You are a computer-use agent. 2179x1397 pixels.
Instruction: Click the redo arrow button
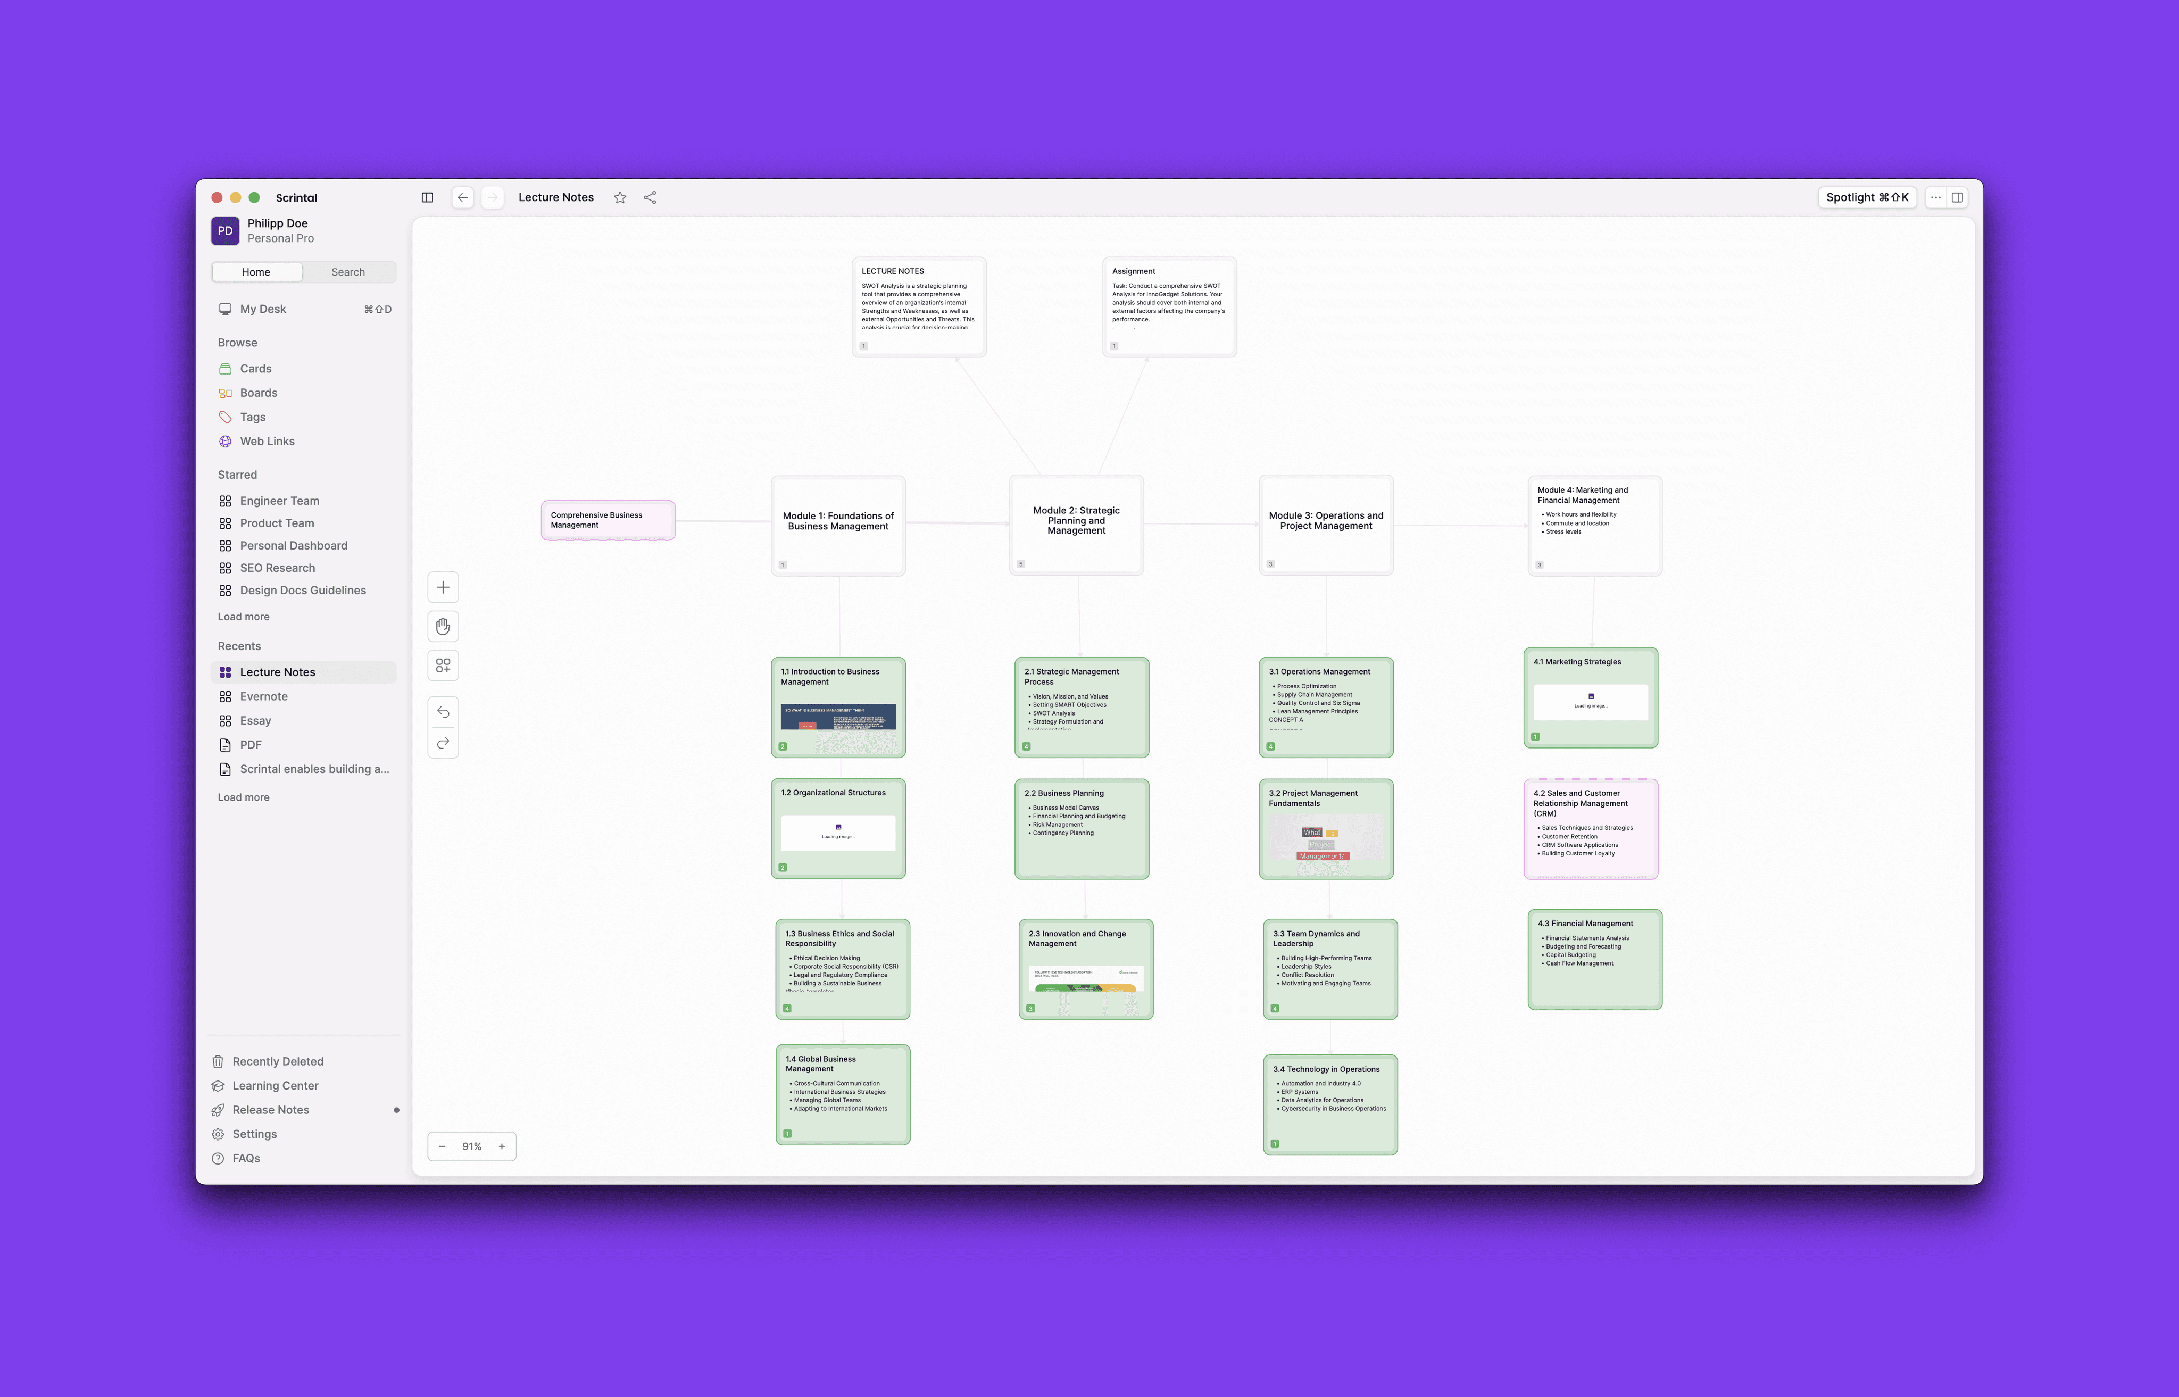(x=443, y=743)
